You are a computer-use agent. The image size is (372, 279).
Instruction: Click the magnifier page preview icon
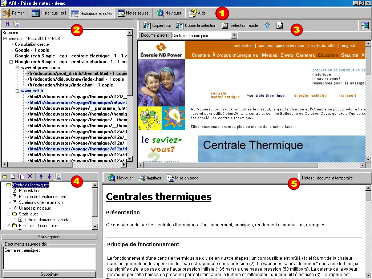pos(279,25)
